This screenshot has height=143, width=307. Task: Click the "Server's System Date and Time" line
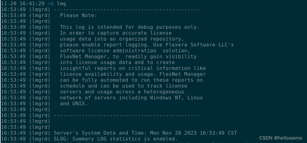click(145, 133)
